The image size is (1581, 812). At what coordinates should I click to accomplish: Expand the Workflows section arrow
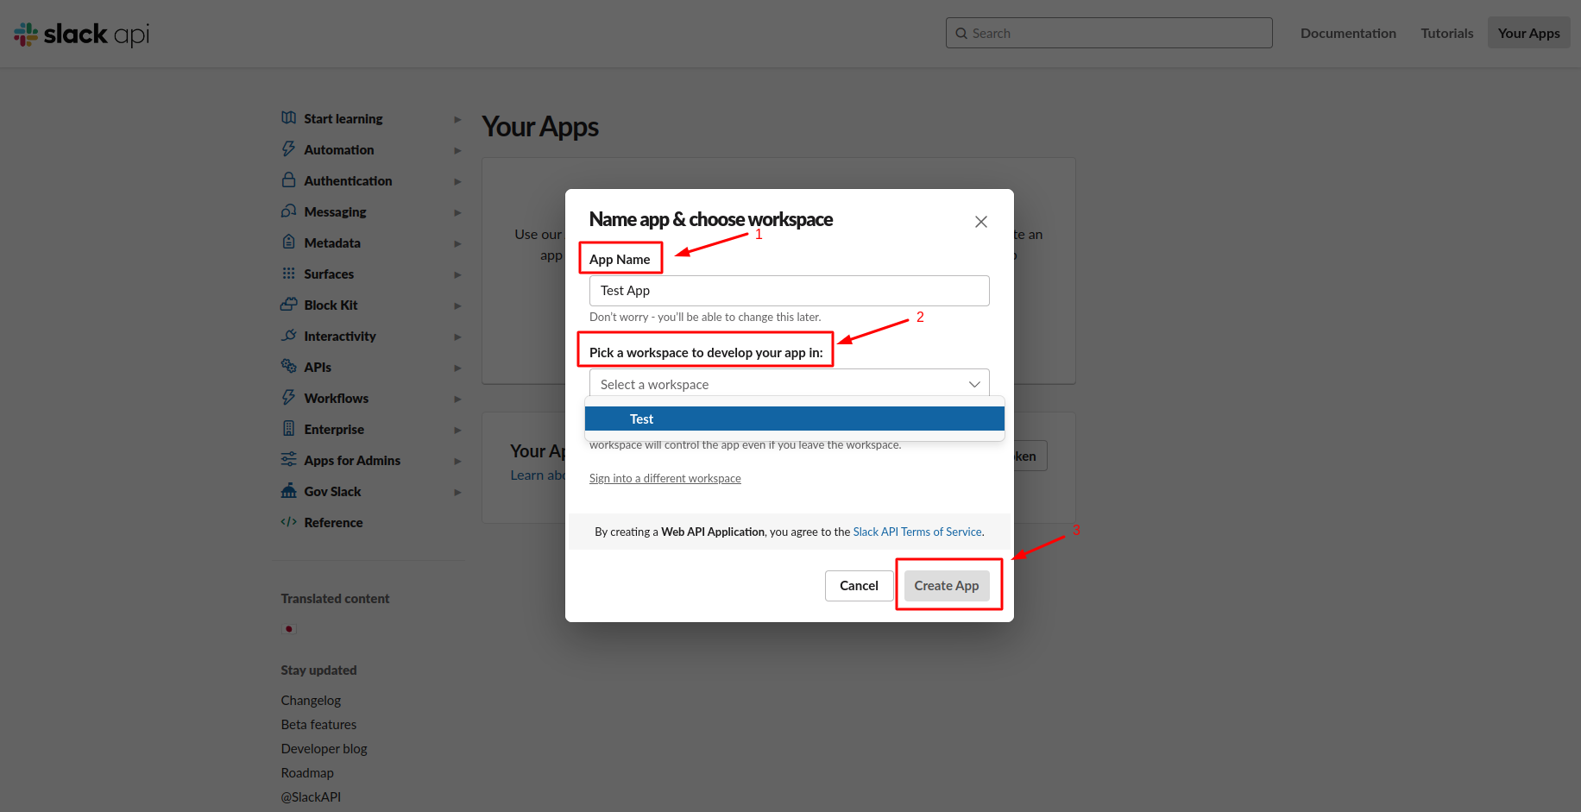click(x=457, y=399)
